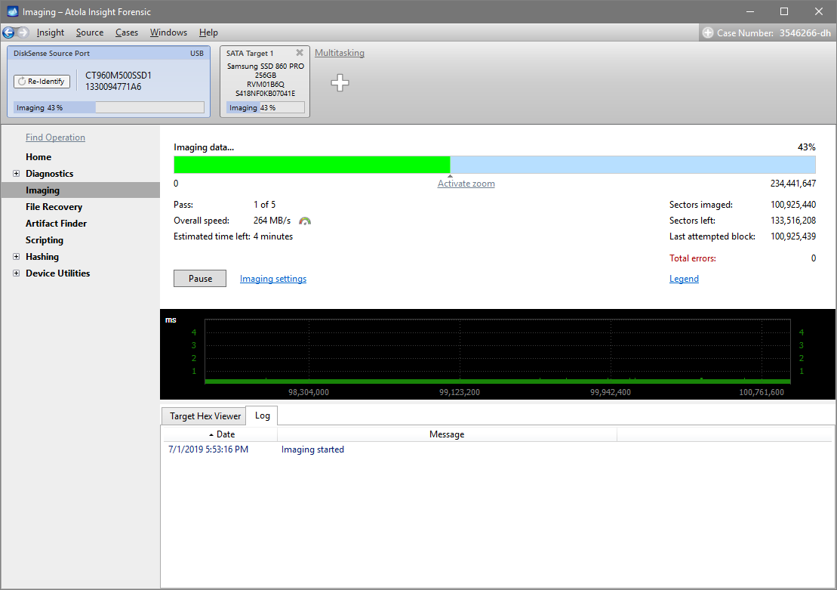The width and height of the screenshot is (837, 590).
Task: Open Scripting in sidebar
Action: click(45, 240)
